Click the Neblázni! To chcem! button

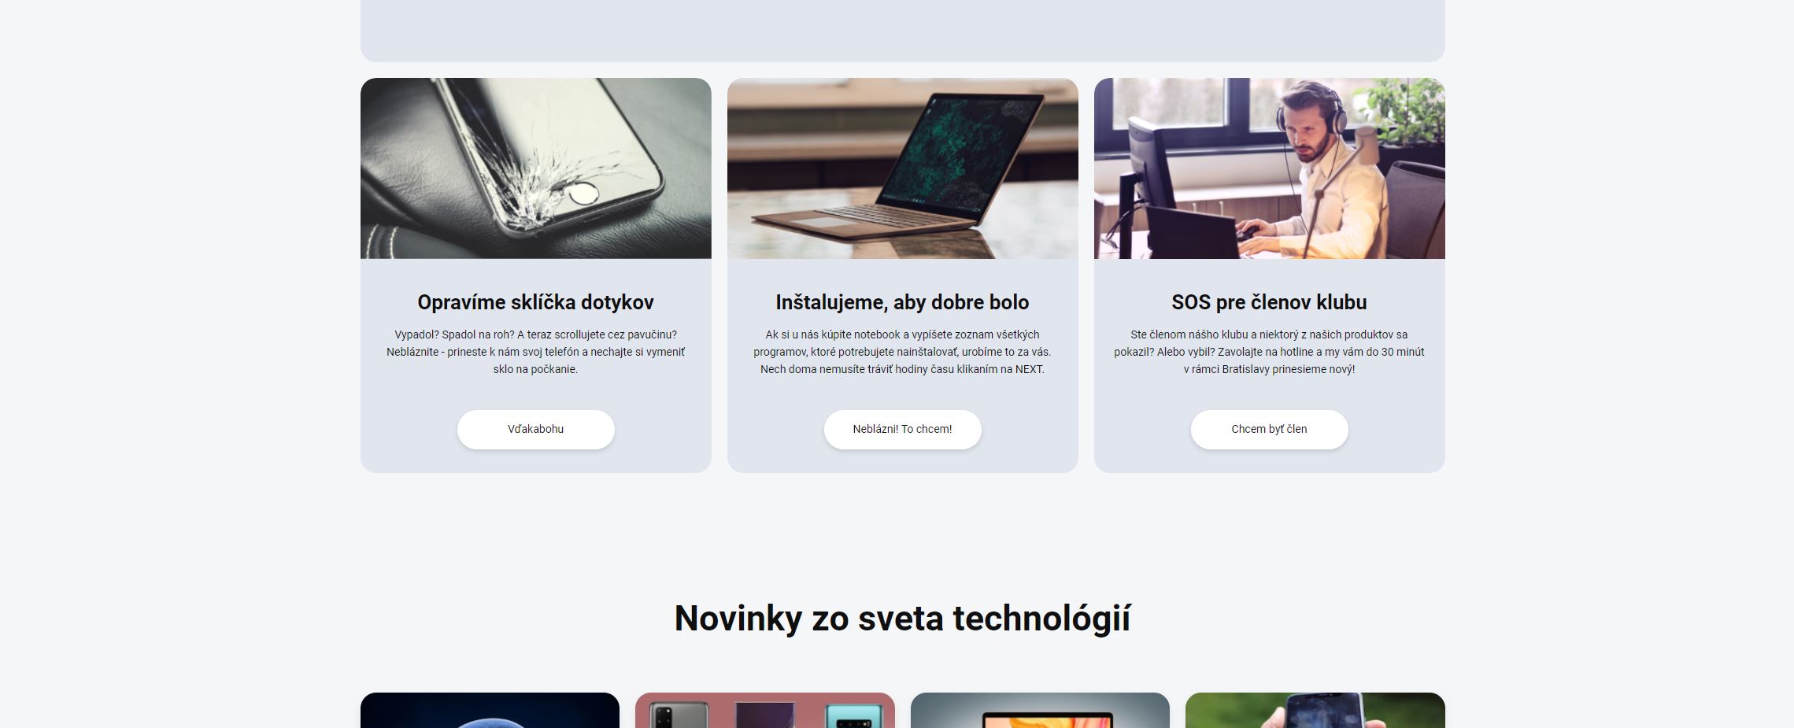tap(902, 430)
